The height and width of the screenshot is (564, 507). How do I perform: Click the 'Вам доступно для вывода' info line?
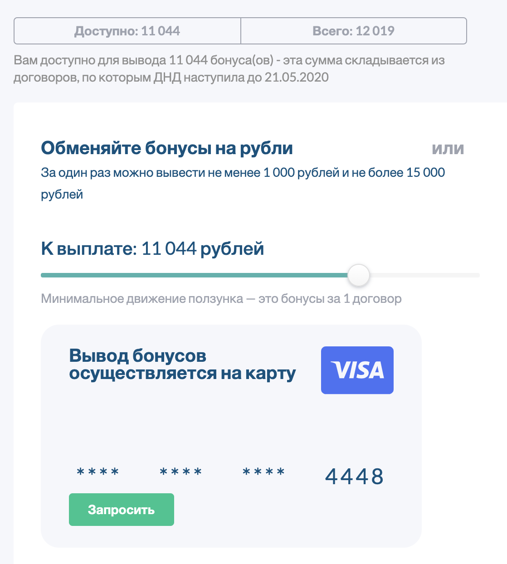229,60
